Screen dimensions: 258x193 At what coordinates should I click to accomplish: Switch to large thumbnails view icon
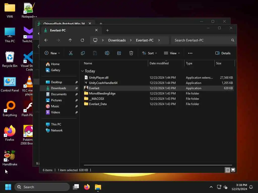[x=233, y=170]
